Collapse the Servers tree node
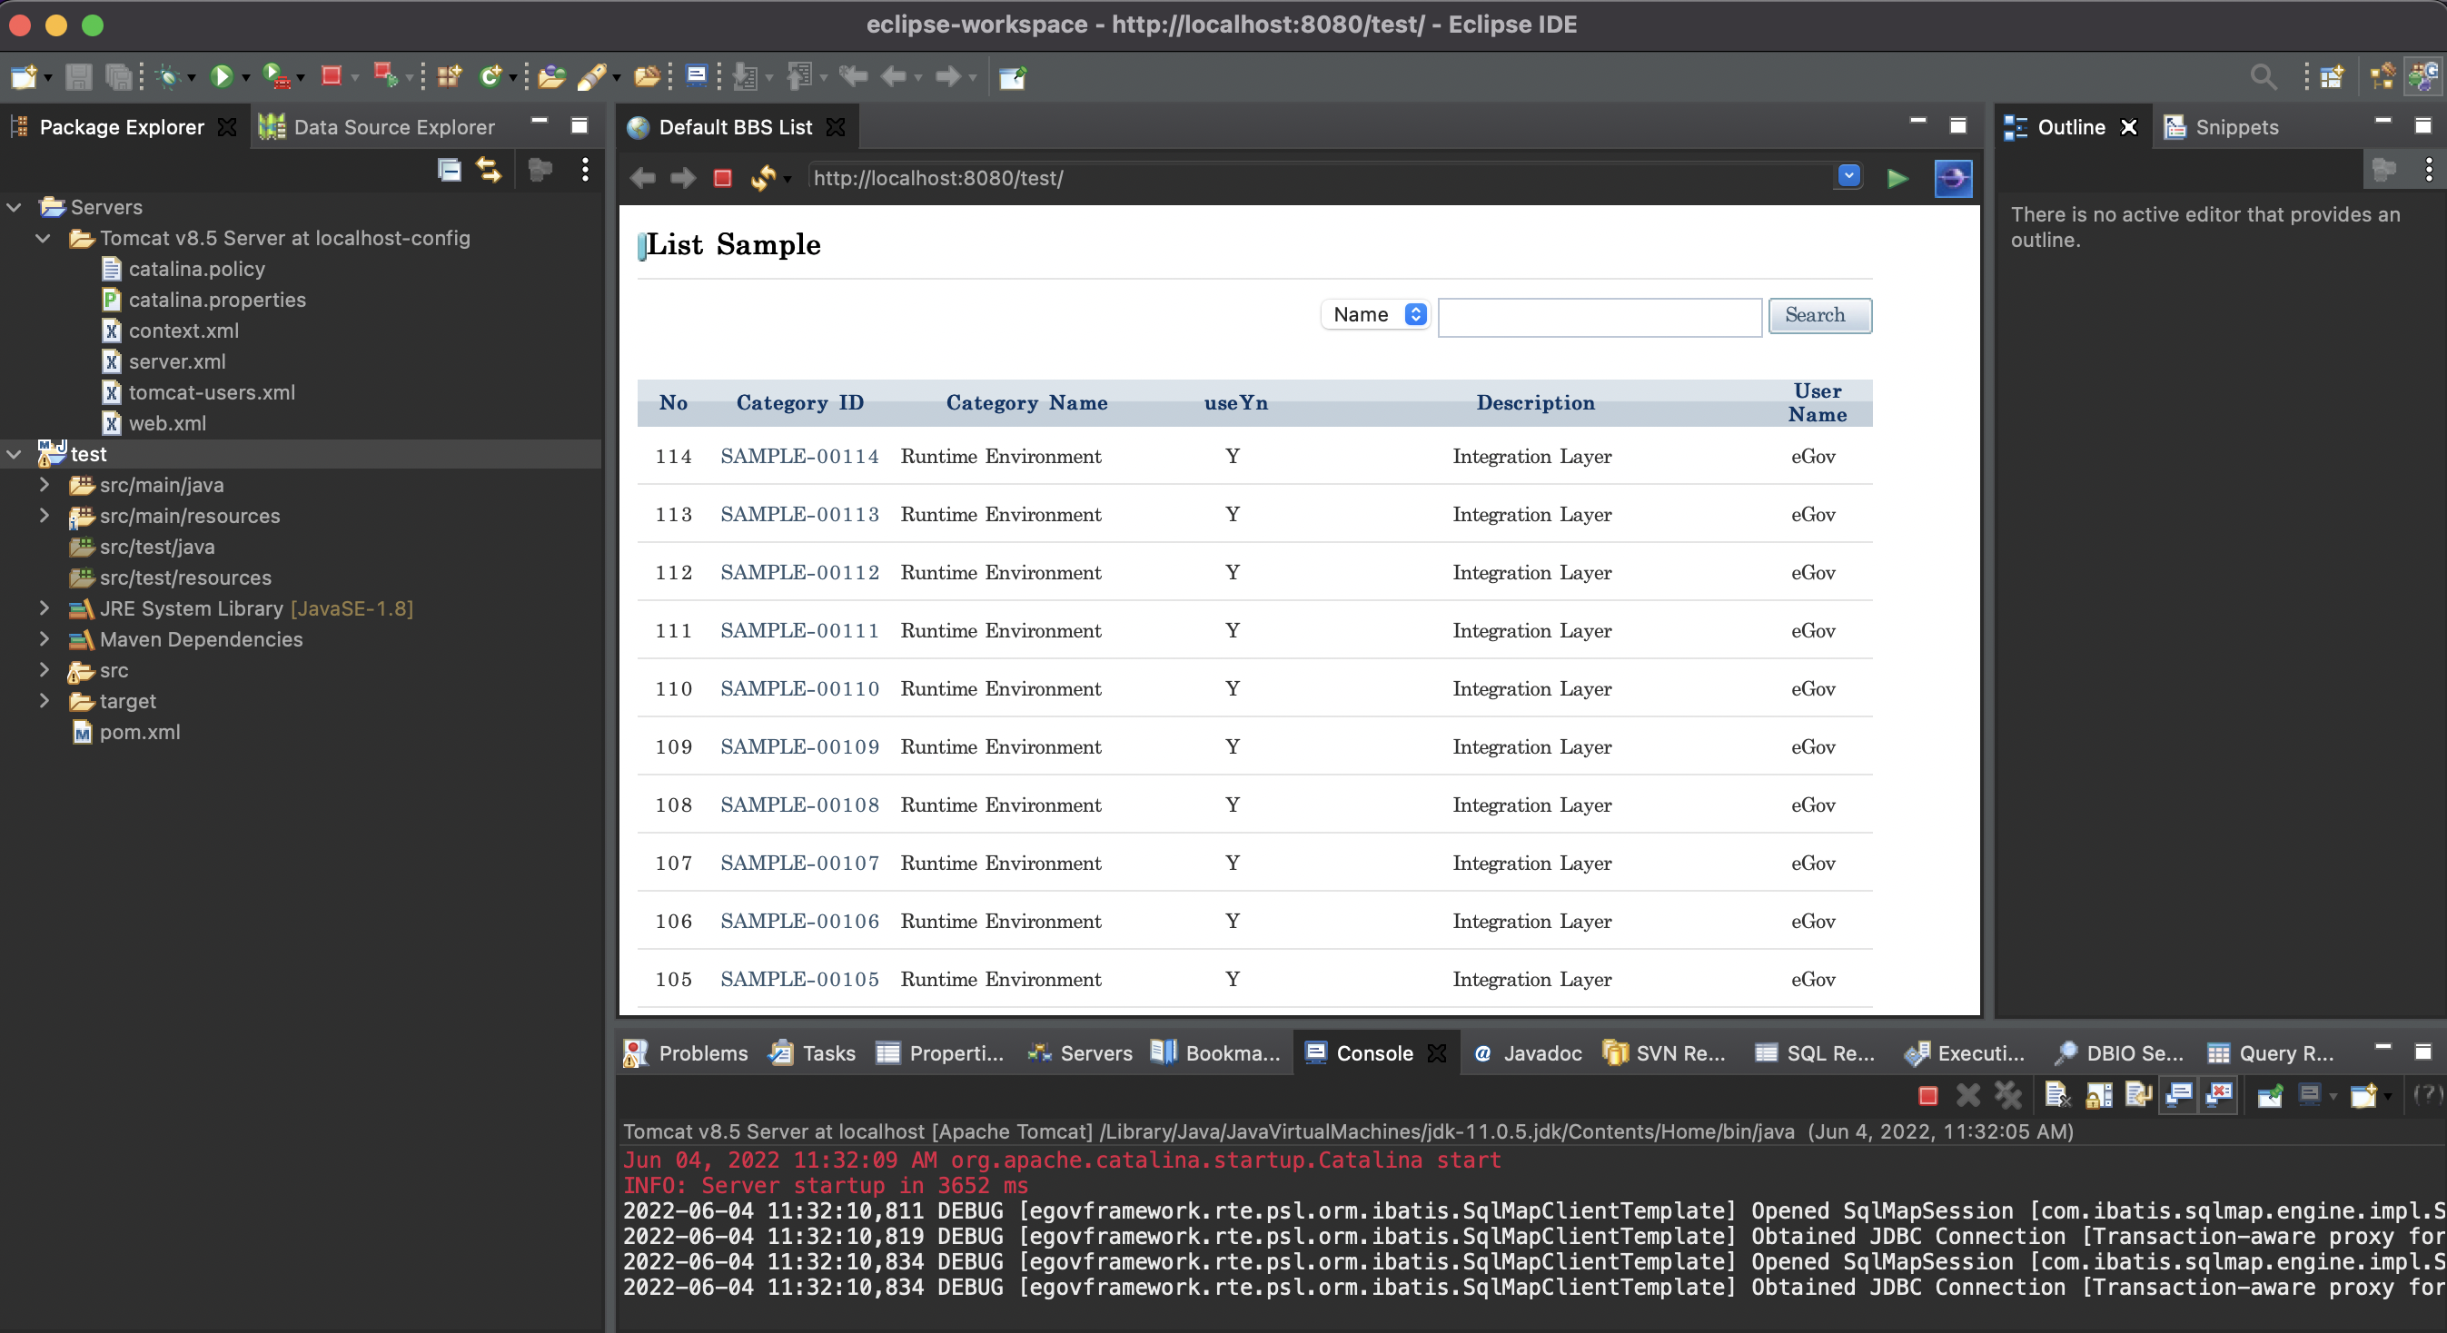This screenshot has height=1333, width=2447. (x=15, y=207)
